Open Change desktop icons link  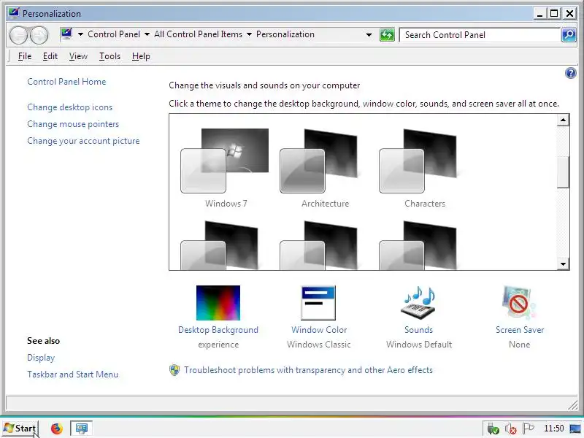[x=69, y=107]
